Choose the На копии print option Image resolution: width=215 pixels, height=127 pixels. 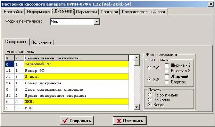[x=150, y=100]
